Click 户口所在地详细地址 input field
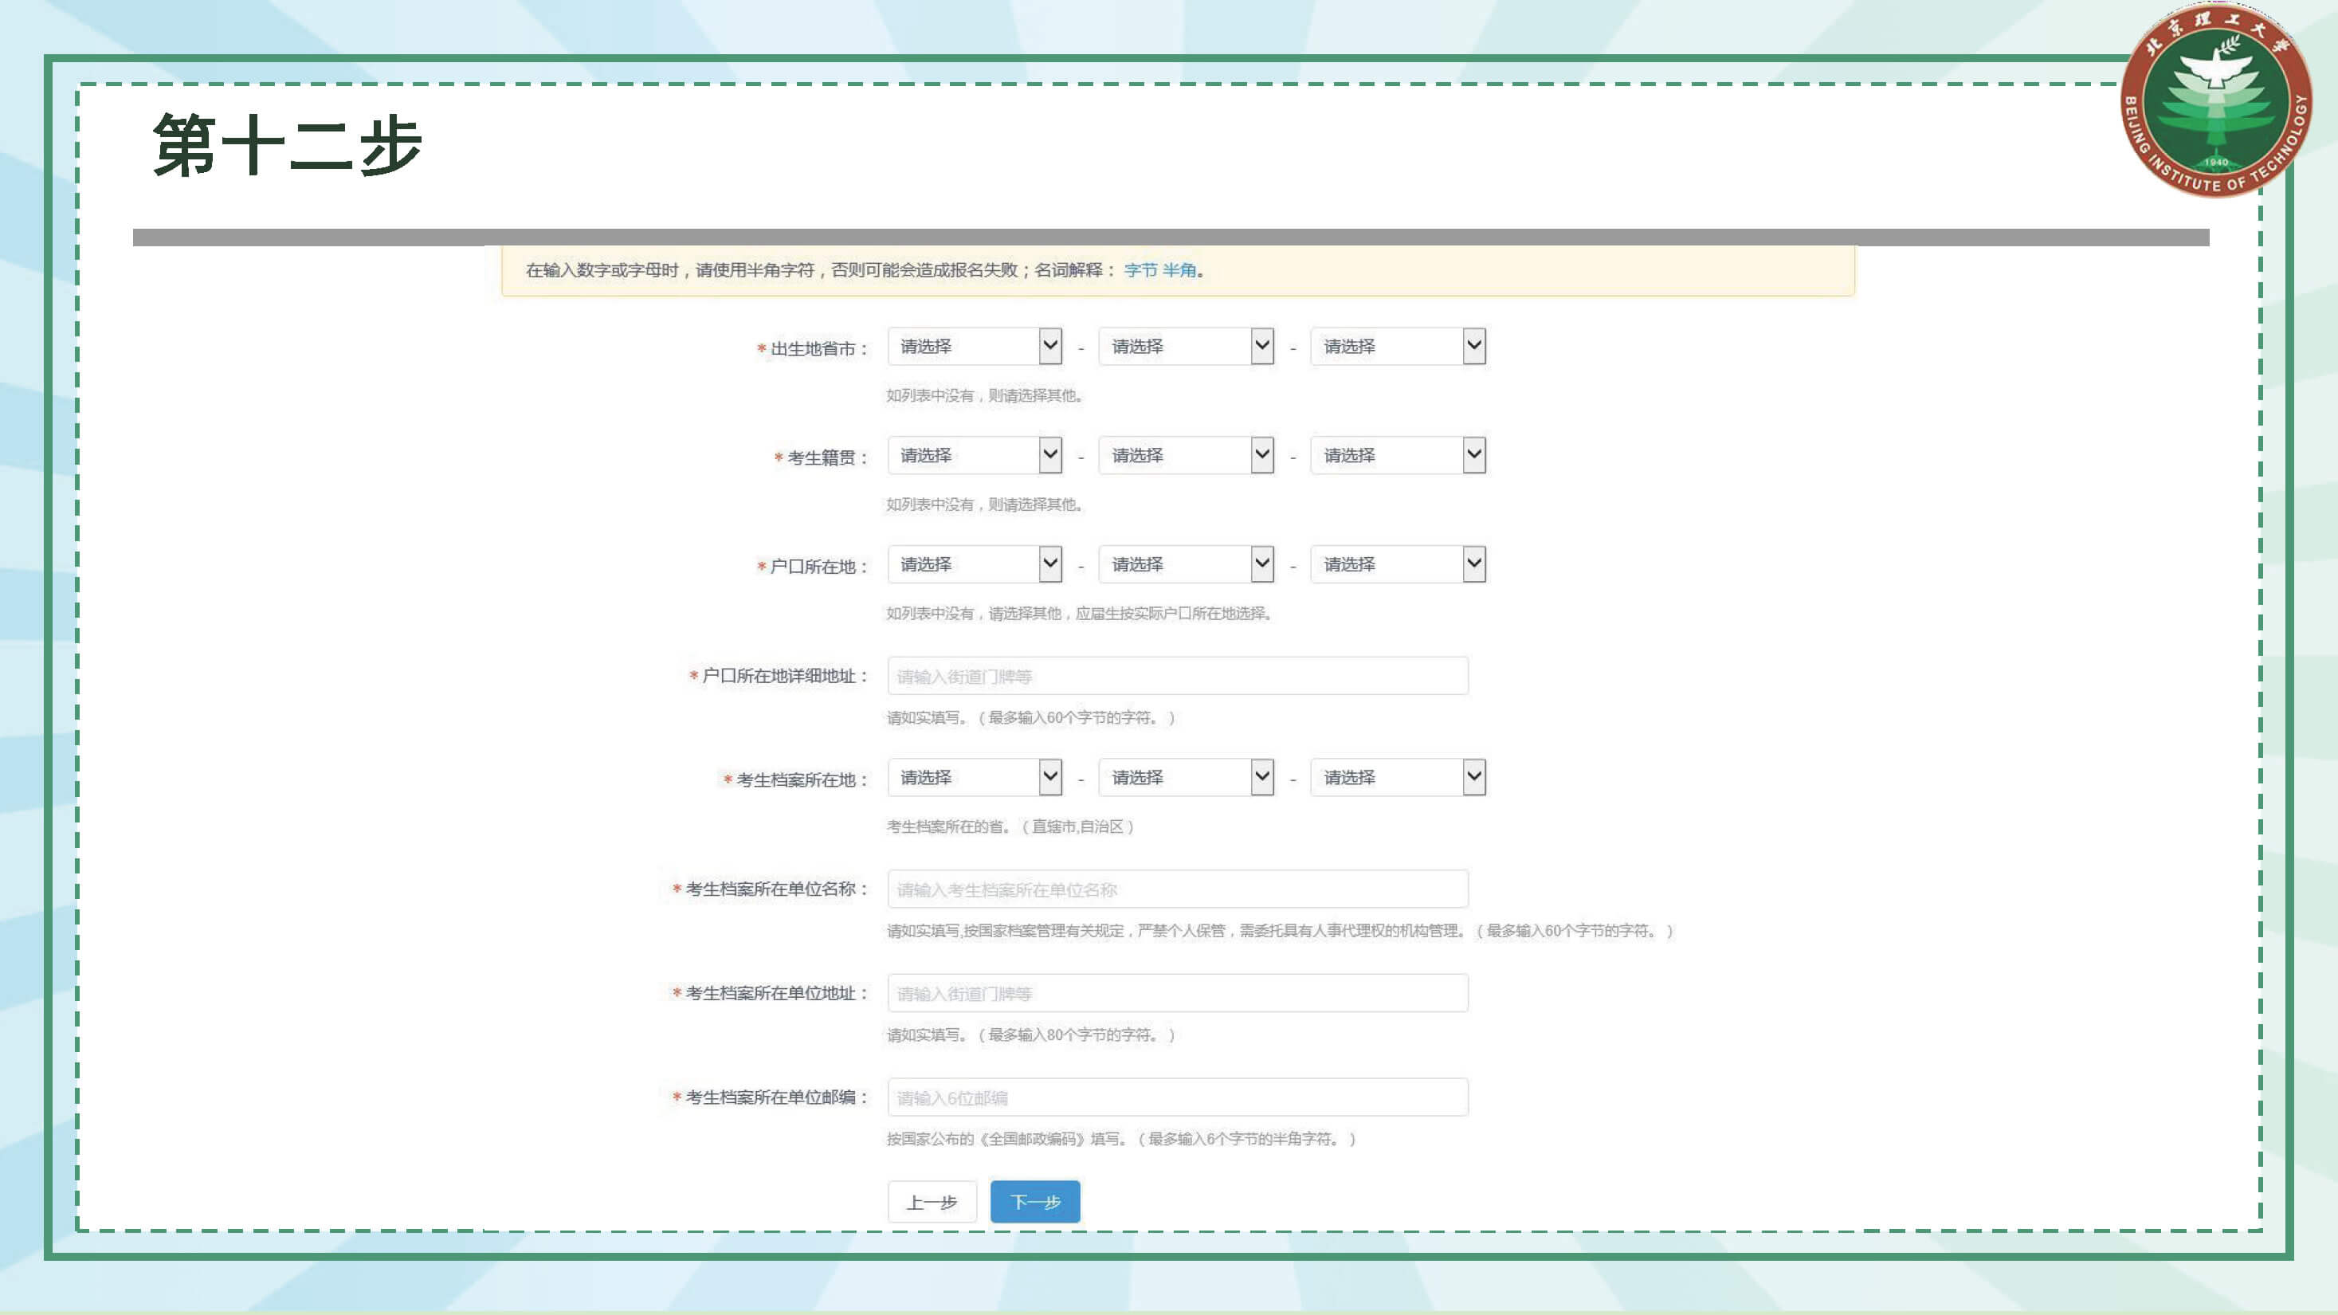 click(1177, 676)
